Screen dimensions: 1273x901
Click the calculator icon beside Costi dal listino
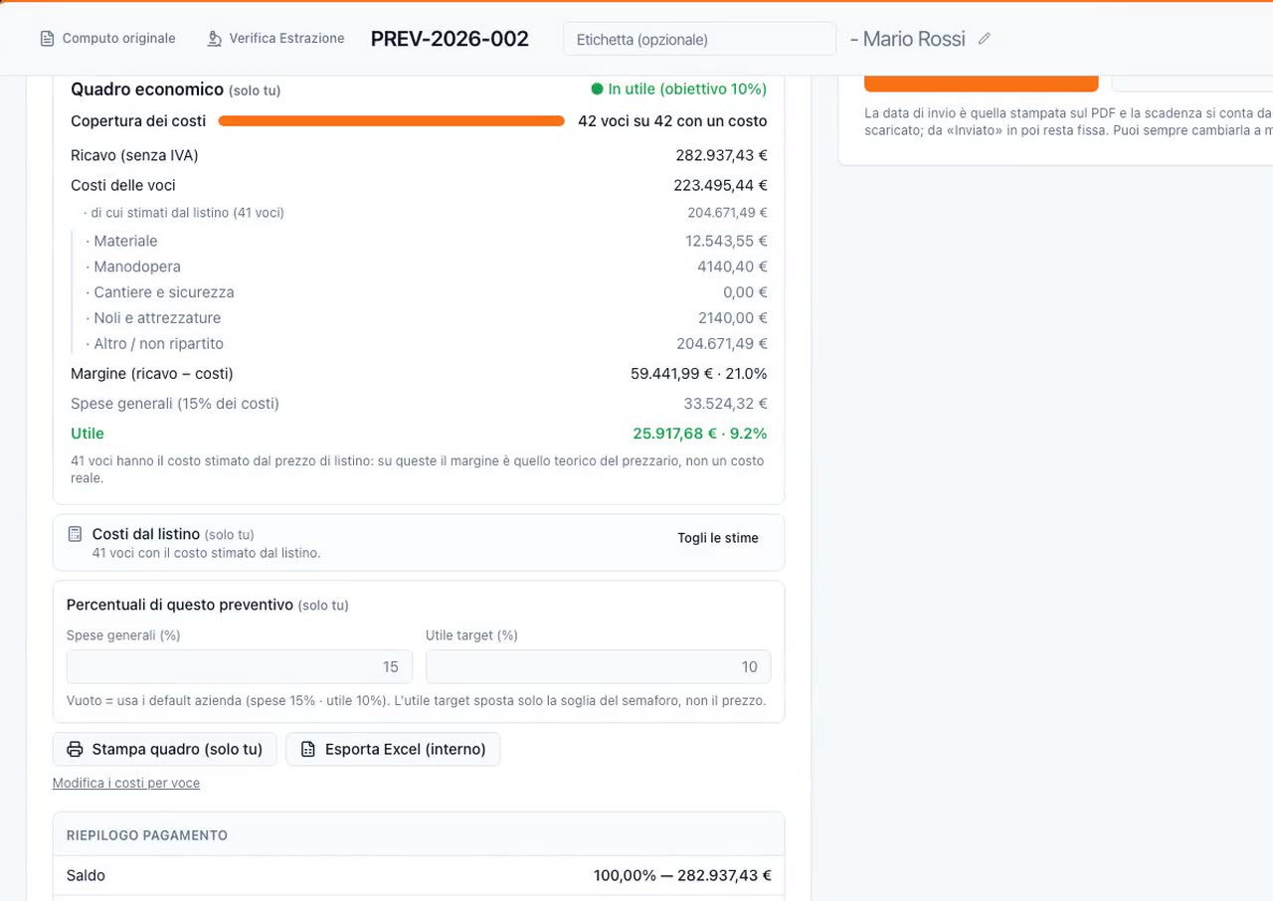point(75,534)
